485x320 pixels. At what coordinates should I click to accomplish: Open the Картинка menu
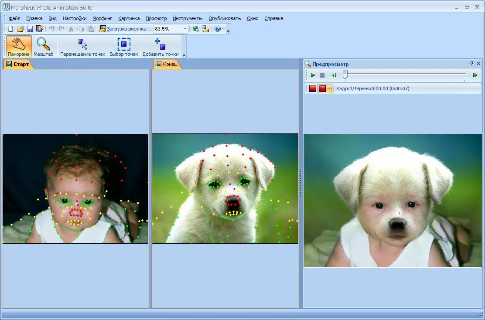click(x=129, y=18)
